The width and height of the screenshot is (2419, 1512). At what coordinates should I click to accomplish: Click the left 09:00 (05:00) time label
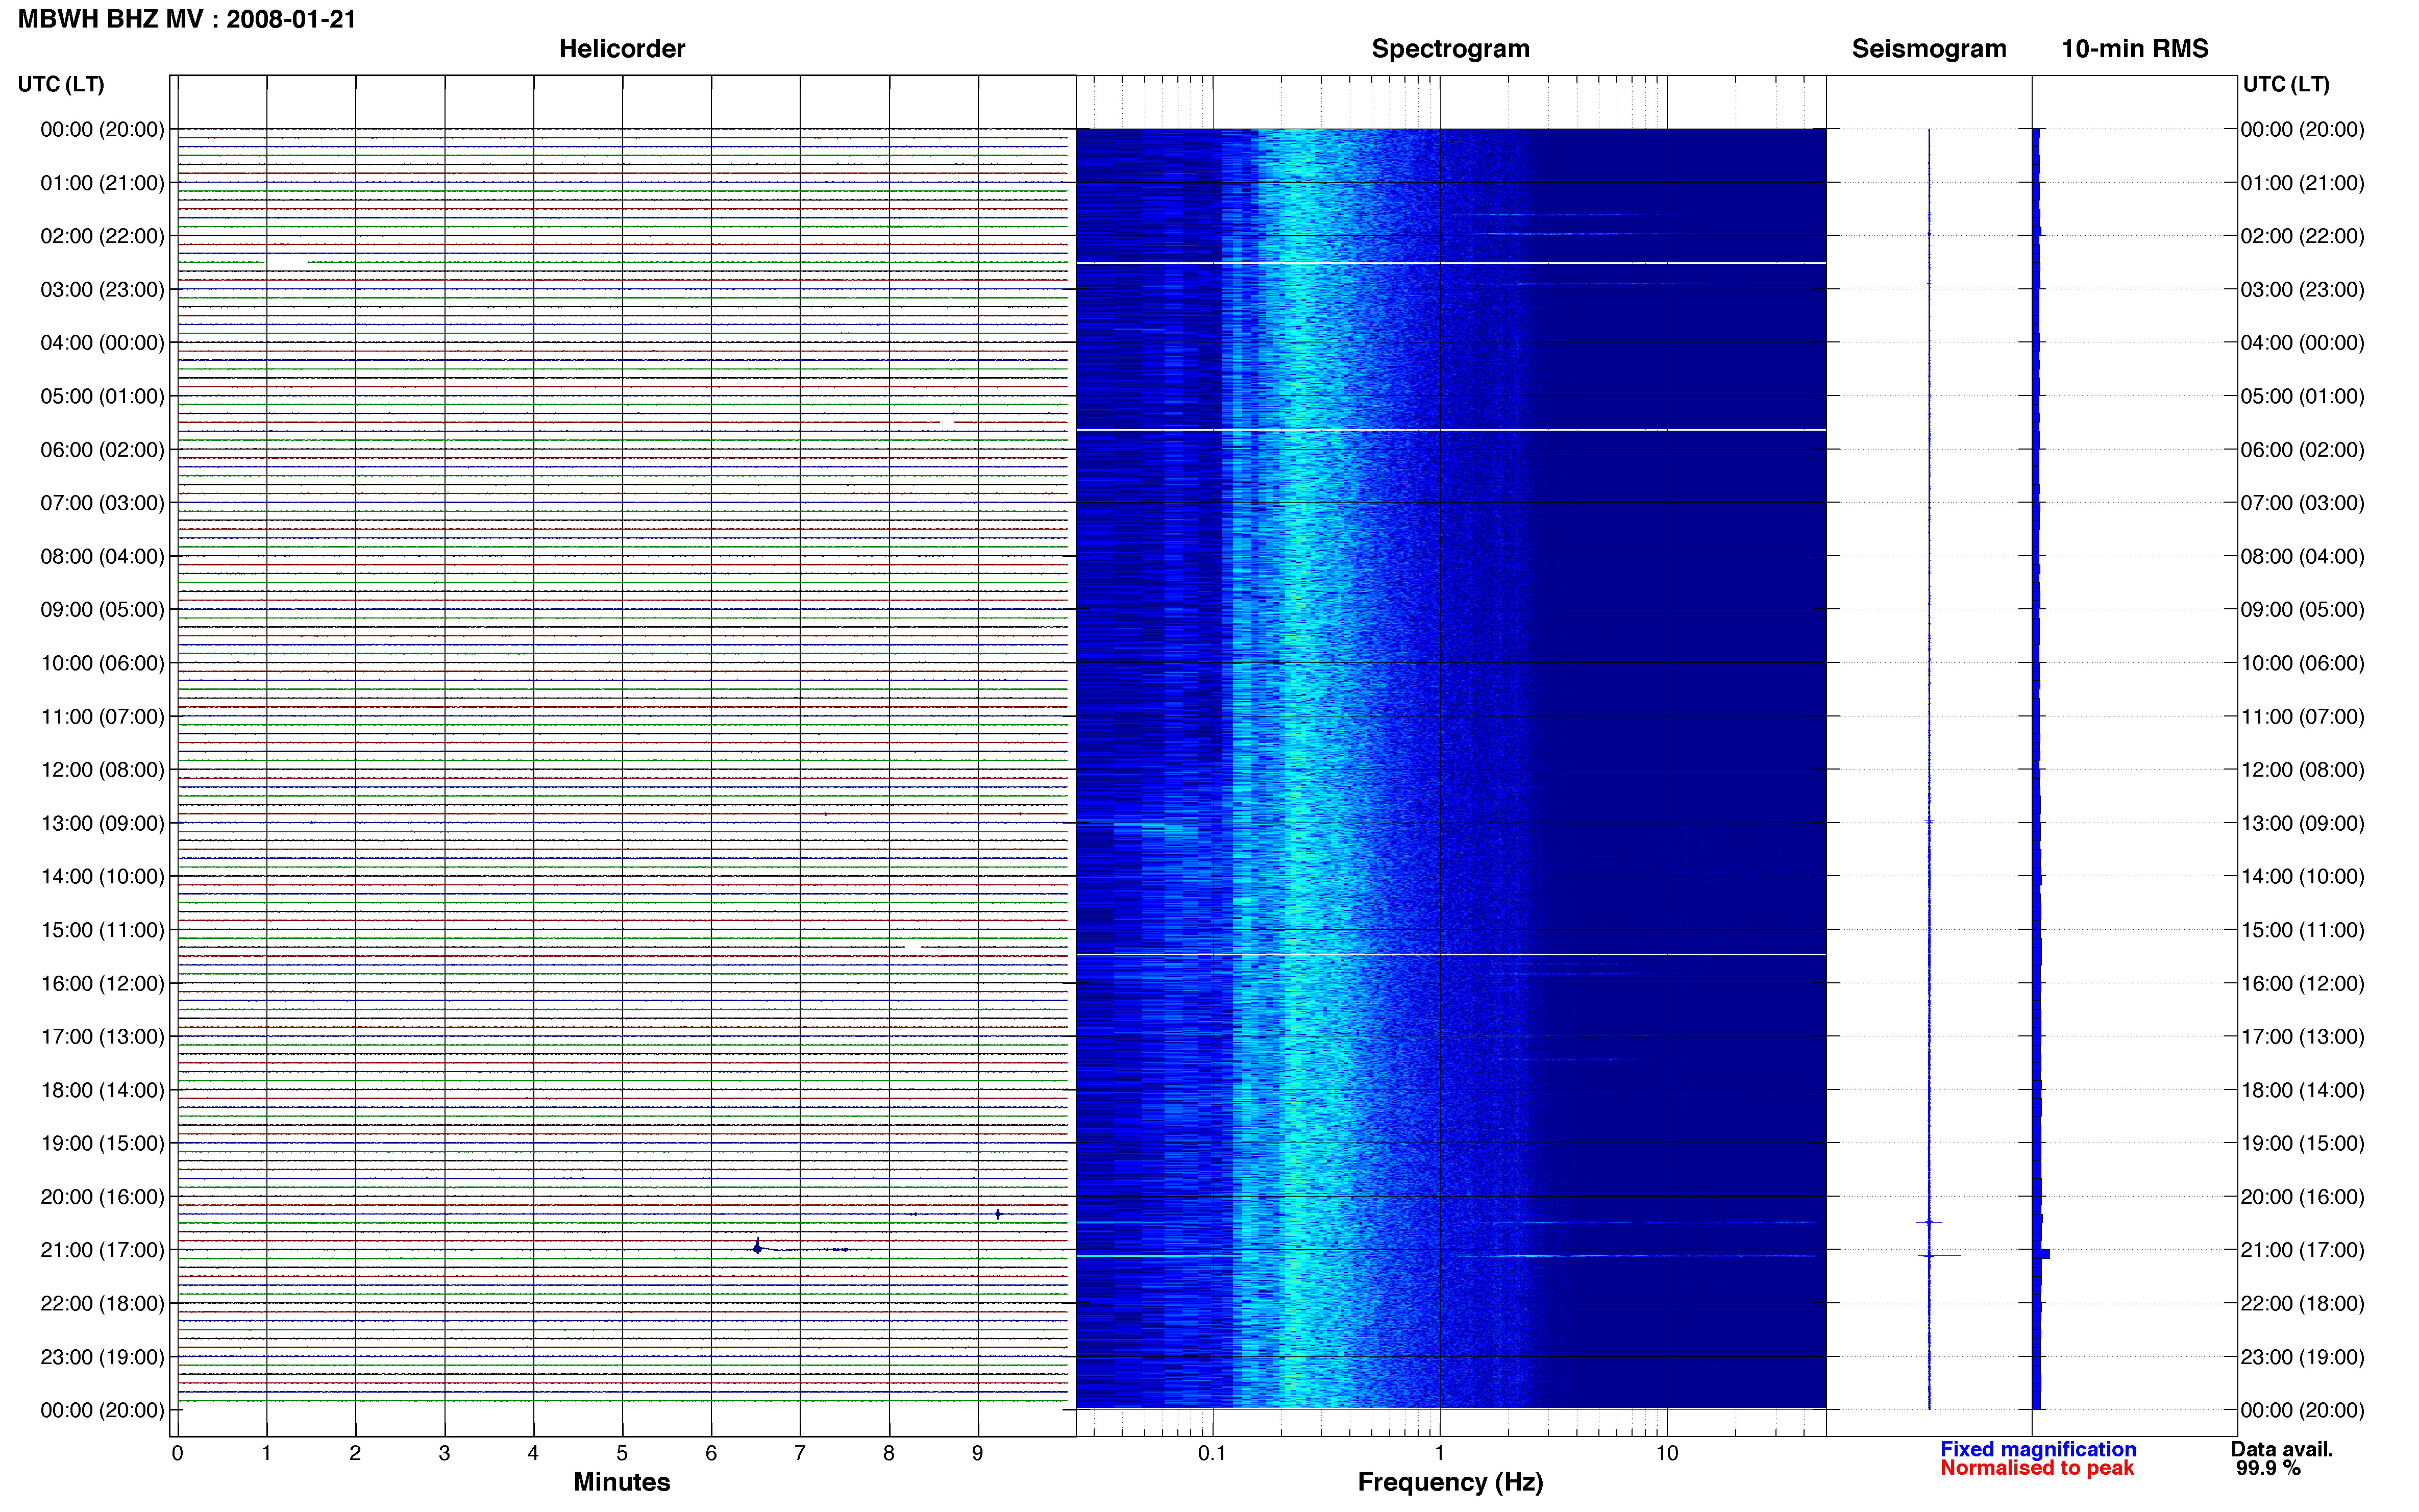pyautogui.click(x=102, y=610)
